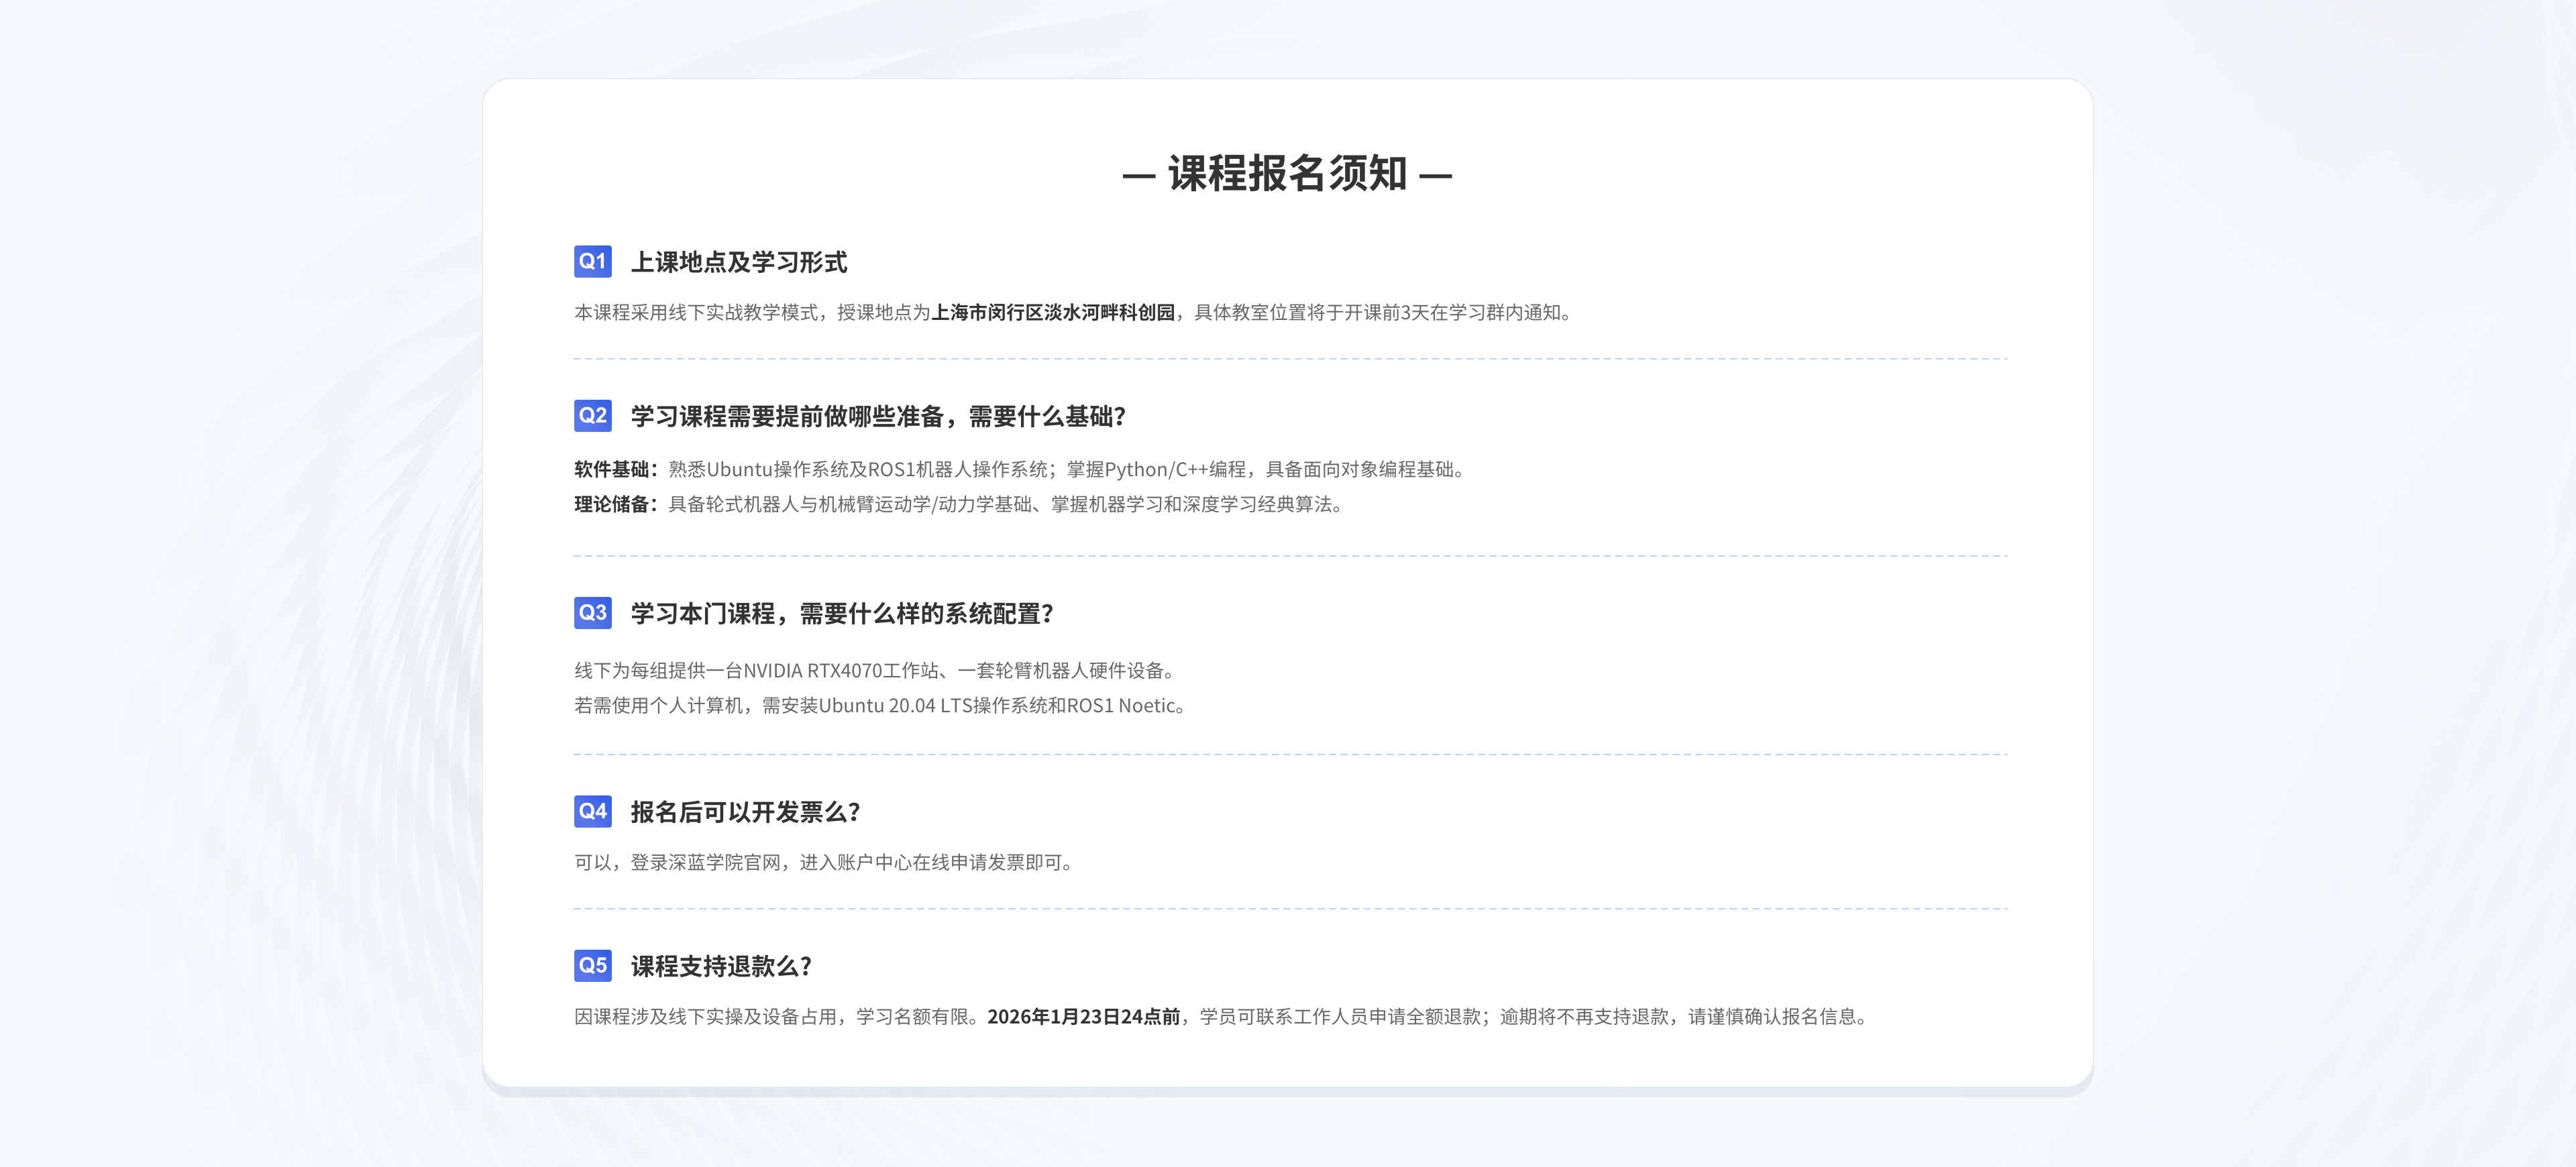
Task: Click the Ubuntu 20.04 LTS installation line
Action: click(880, 706)
